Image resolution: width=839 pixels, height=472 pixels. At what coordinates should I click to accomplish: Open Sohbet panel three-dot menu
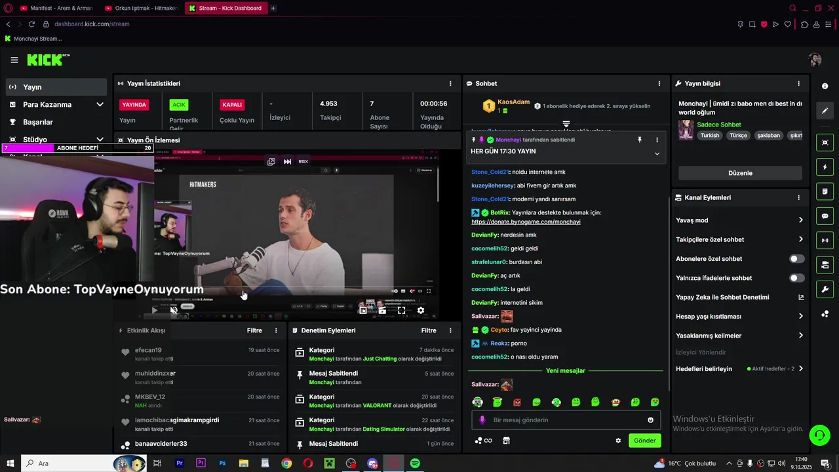[x=659, y=84]
